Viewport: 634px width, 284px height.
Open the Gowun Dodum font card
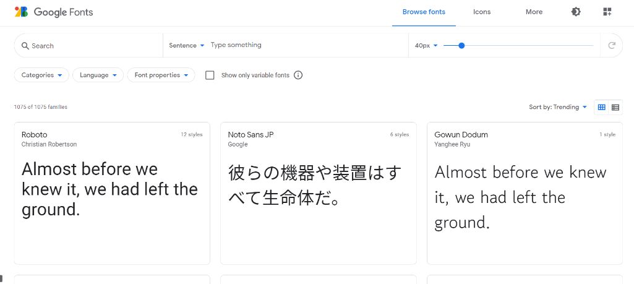(x=525, y=194)
